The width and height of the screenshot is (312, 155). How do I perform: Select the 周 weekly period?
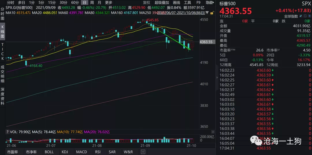(92, 3)
